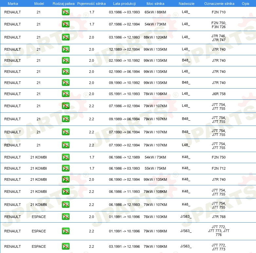Select the date range 05.1991 -> 10.1993
This screenshot has width=256, height=253.
click(x=124, y=94)
